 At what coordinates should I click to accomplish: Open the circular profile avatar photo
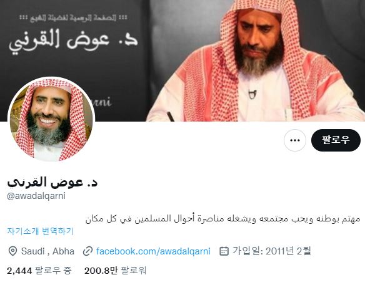[51, 120]
